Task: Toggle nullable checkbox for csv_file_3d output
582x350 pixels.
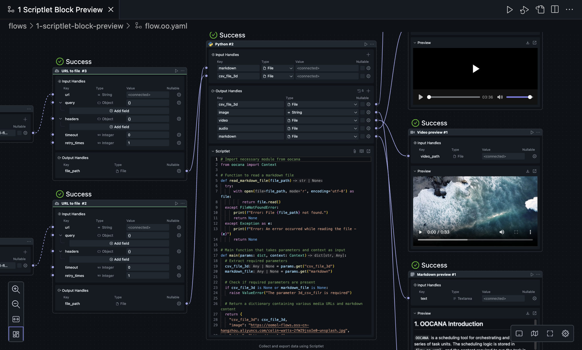Action: click(362, 104)
